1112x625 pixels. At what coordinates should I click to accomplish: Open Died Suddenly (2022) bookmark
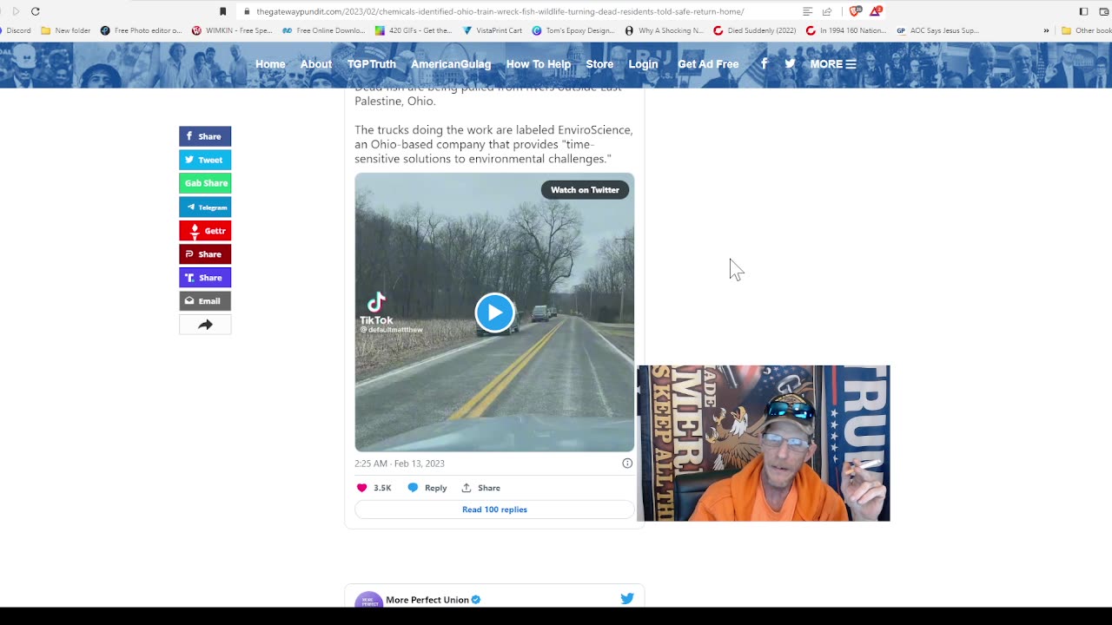coord(754,30)
